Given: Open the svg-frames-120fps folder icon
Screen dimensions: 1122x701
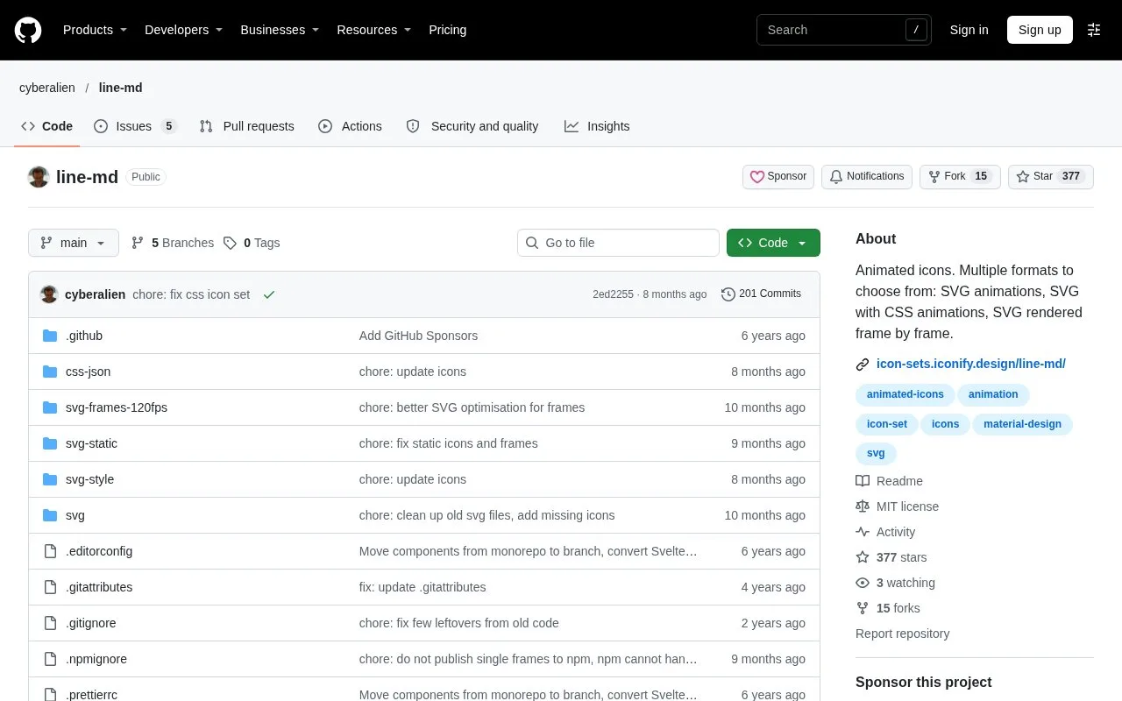Looking at the screenshot, I should [50, 407].
